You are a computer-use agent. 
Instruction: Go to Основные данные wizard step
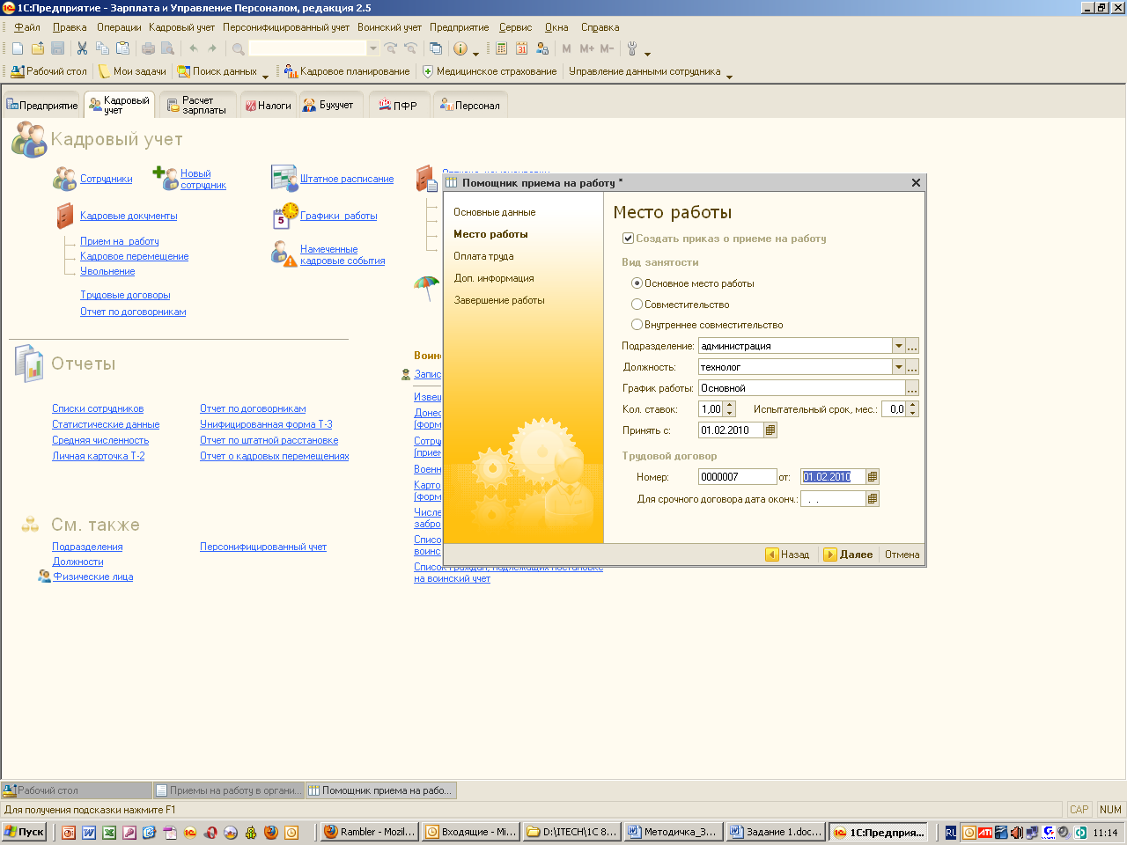click(494, 212)
